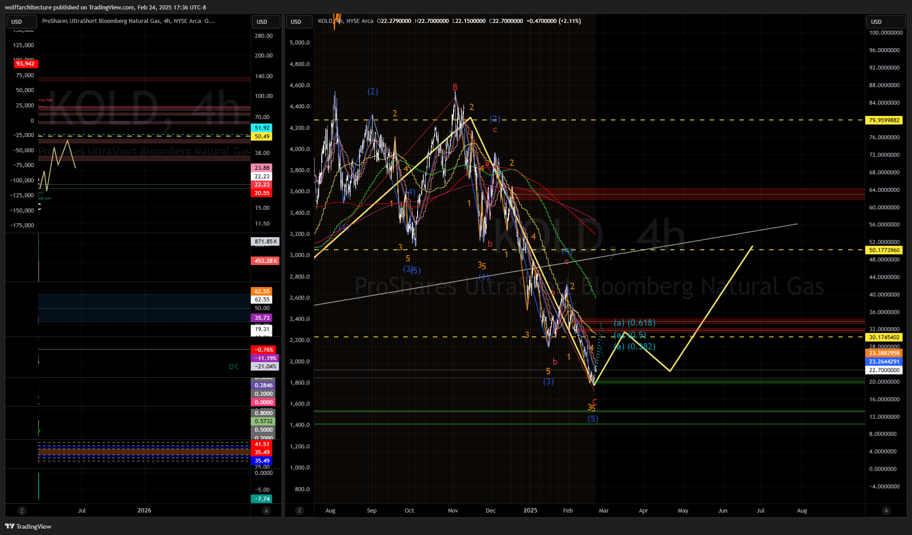Click the purple 35.73 indicator label
912x535 pixels.
tap(262, 318)
